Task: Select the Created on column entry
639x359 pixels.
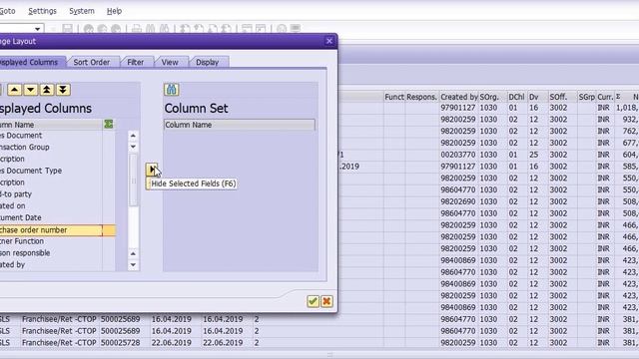Action: pyautogui.click(x=51, y=206)
